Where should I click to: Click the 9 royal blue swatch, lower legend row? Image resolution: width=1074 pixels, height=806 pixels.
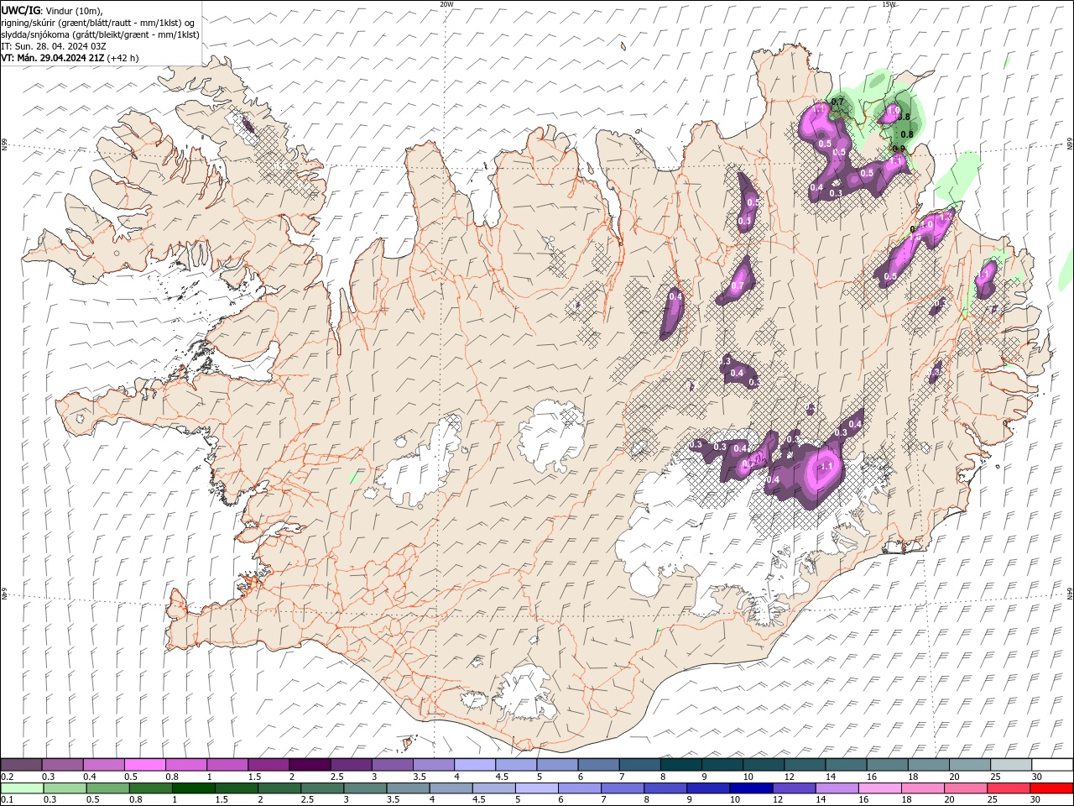click(708, 788)
